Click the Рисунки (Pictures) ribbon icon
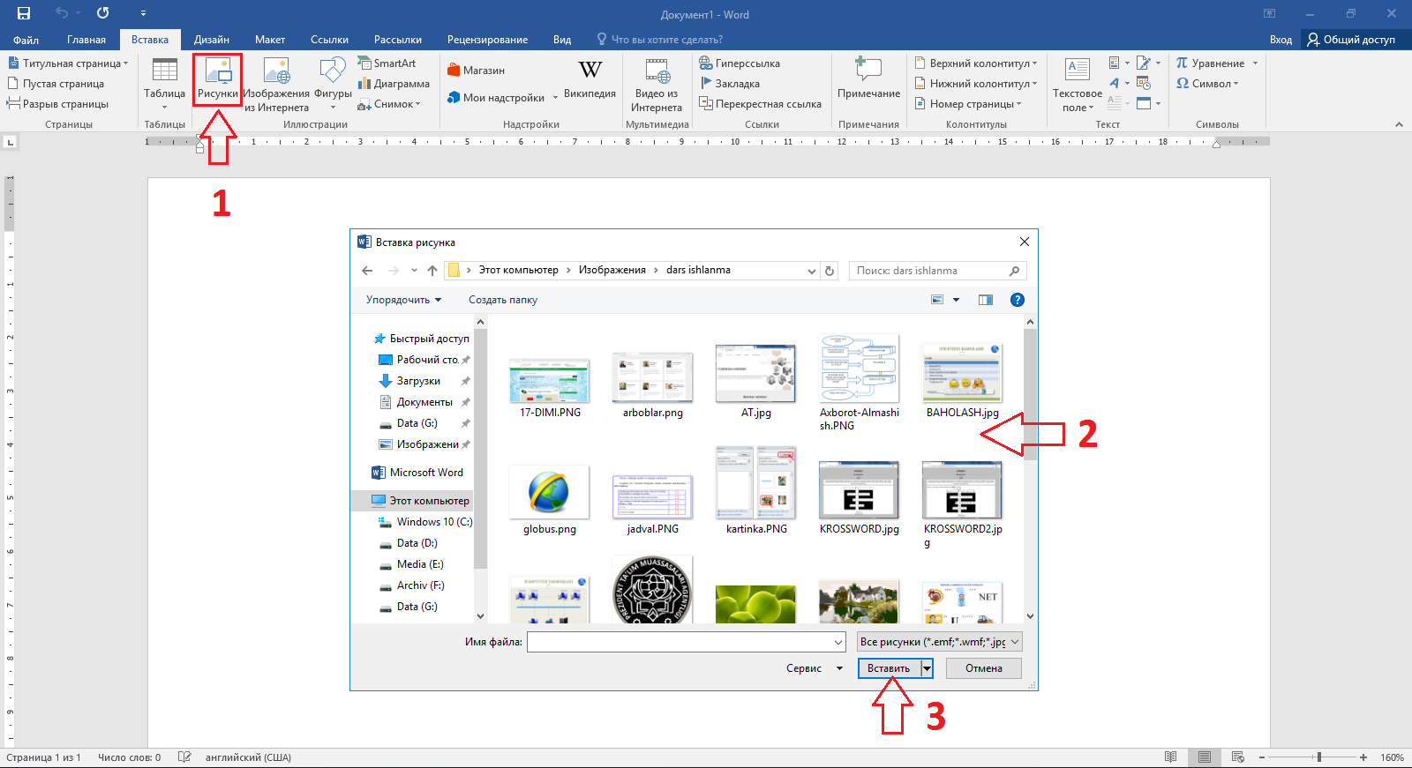Screen dimensions: 1412x768 pos(217,78)
